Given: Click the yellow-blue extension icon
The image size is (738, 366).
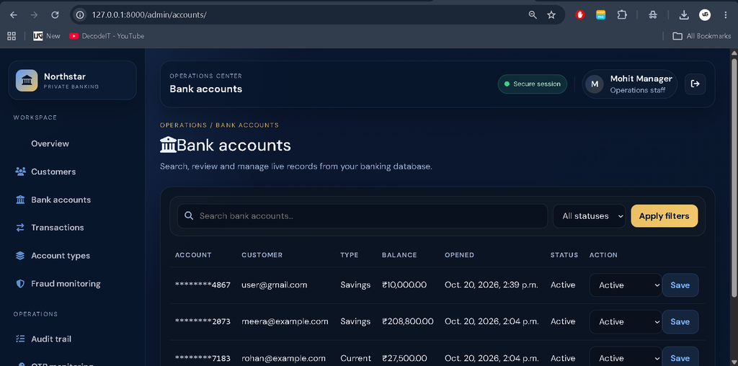Looking at the screenshot, I should coord(600,15).
